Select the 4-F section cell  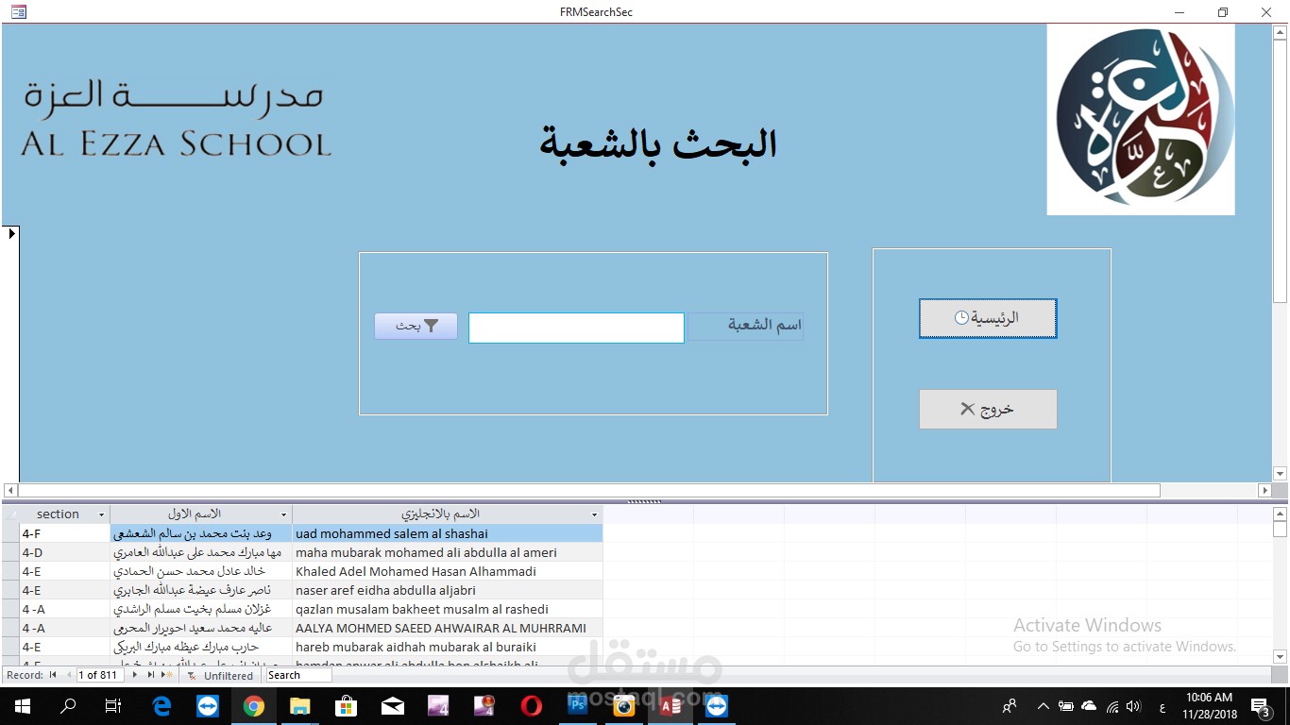point(65,533)
